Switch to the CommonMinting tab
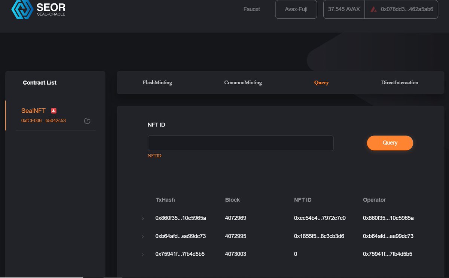Screen dimensions: 449x278 point(243,82)
